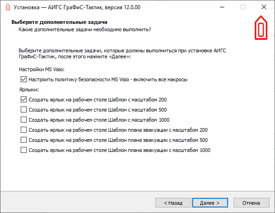Uncheck desktop shortcut for Шаблон с масштабом 200
275x213 pixels.
click(x=23, y=100)
